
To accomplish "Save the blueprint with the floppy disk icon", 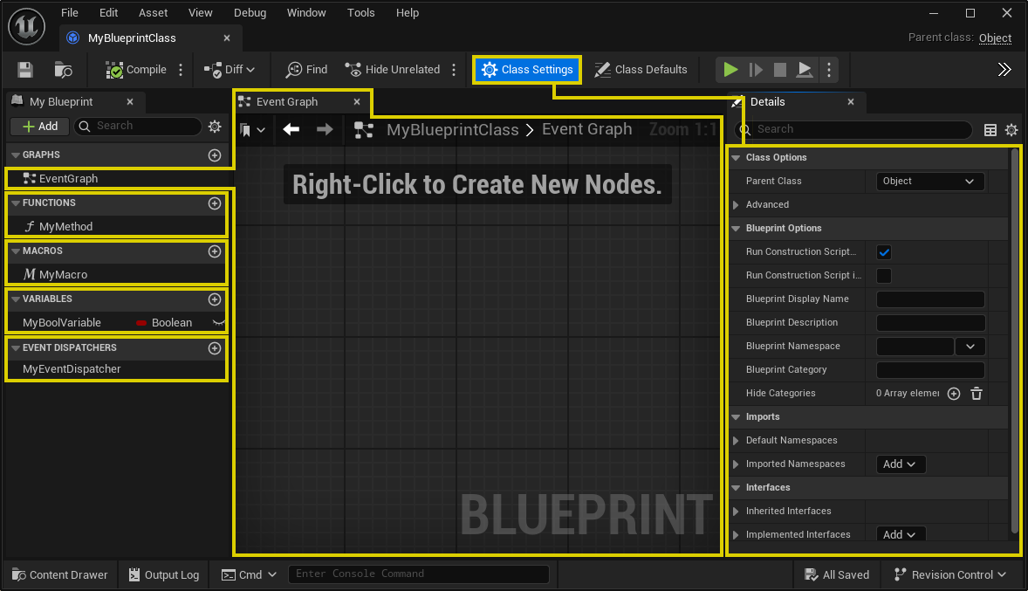I will click(x=25, y=70).
